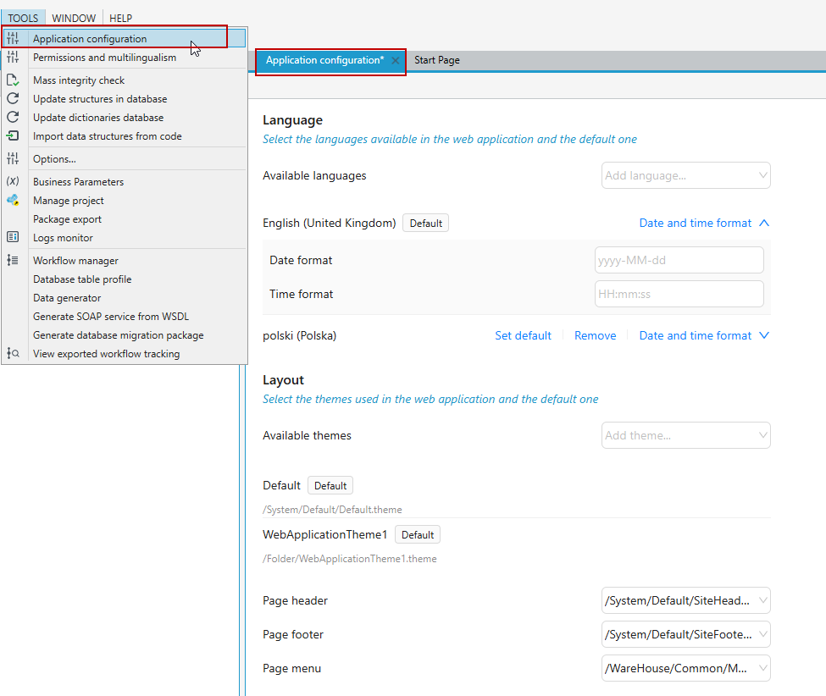Click the Permissions and multilingualism sliders icon
Screen dimensions: 826x696
point(13,57)
